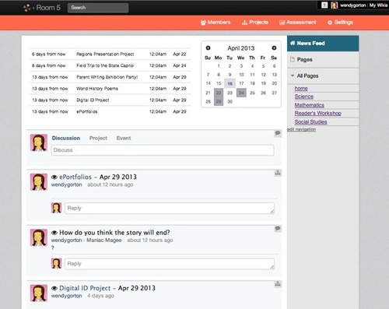
Task: Select April 24 in the calendar
Action: 241,93
